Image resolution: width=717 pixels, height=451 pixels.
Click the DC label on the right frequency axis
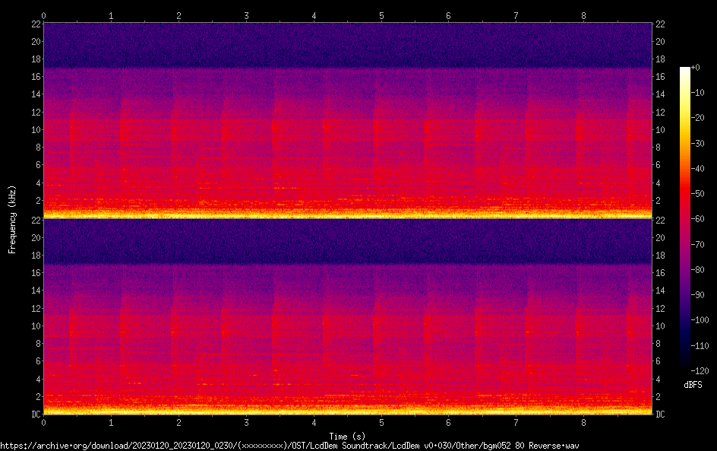coord(660,414)
